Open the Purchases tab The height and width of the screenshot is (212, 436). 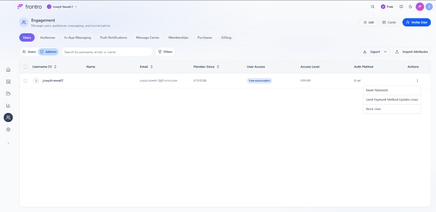205,38
